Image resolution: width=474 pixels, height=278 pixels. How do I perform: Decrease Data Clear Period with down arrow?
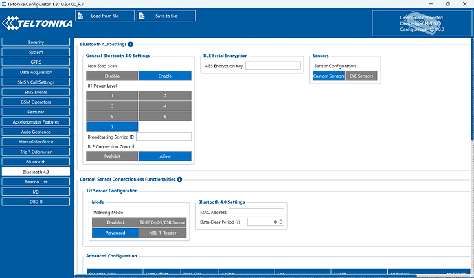pyautogui.click(x=281, y=224)
